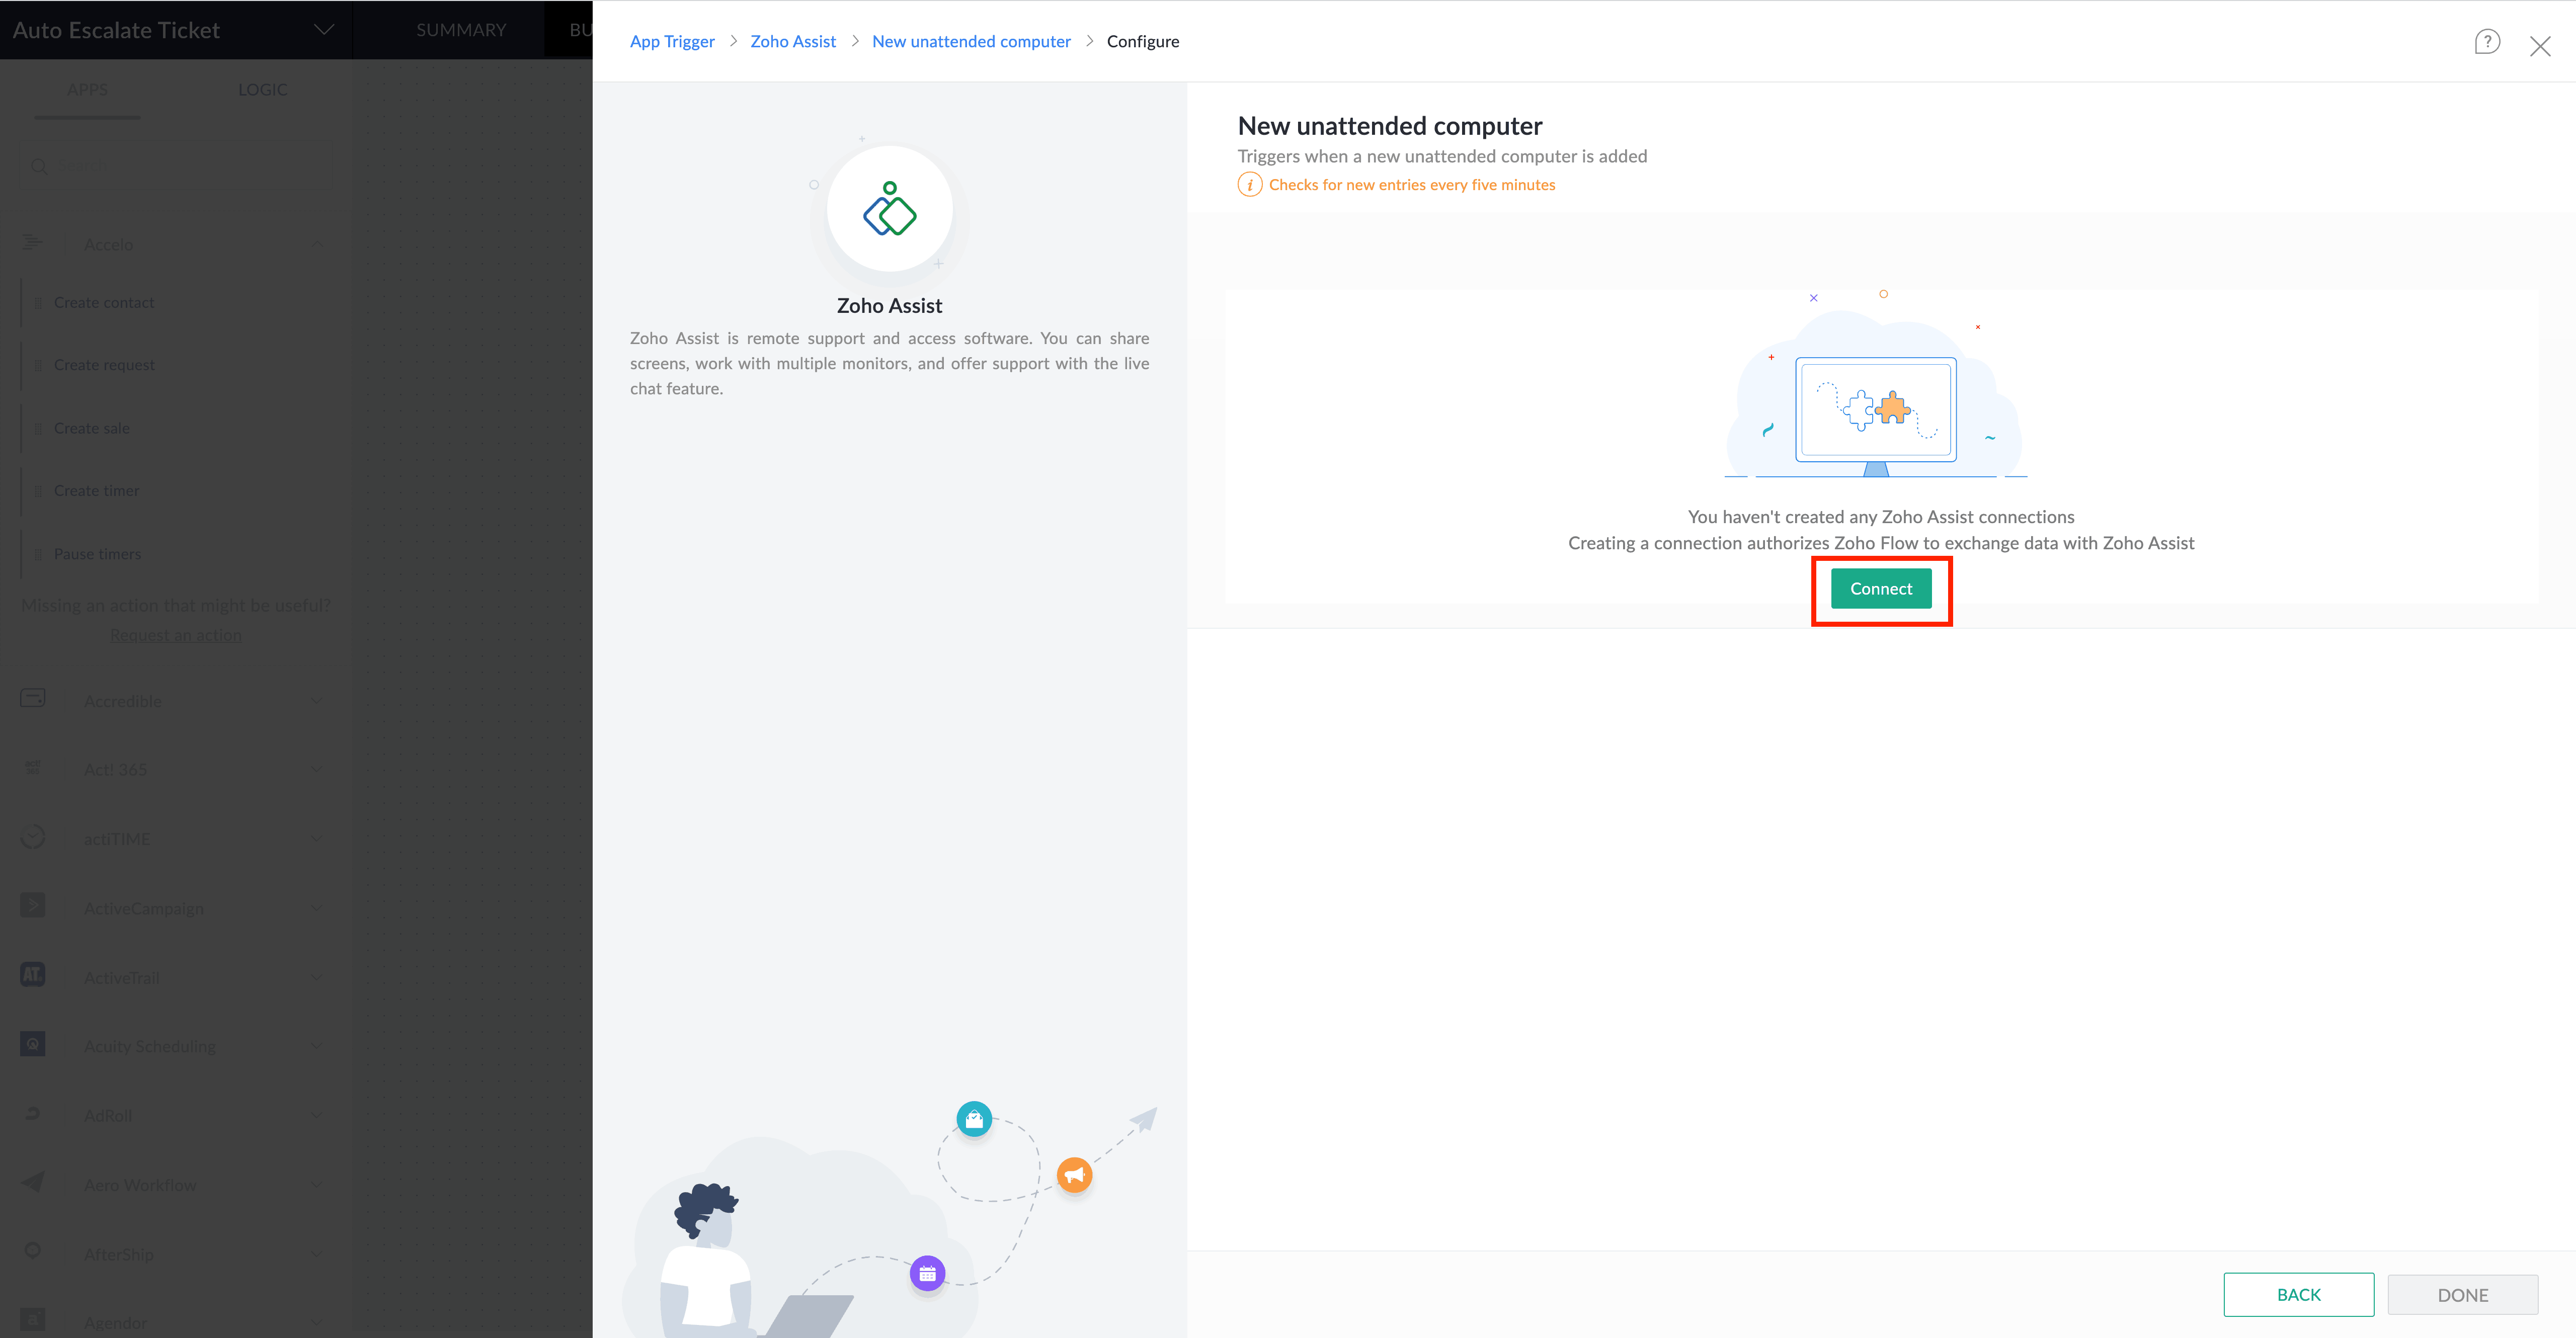Viewport: 2576px width, 1338px height.
Task: Expand the actiTIME app section
Action: point(318,839)
